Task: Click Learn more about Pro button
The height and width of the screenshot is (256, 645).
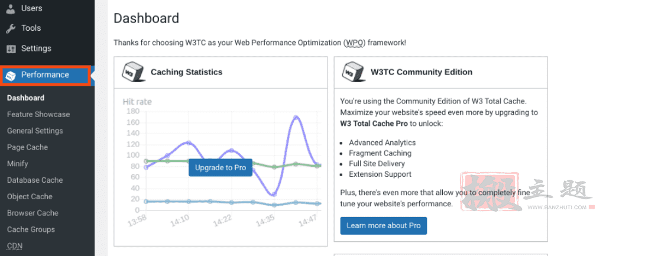Action: coord(383,225)
